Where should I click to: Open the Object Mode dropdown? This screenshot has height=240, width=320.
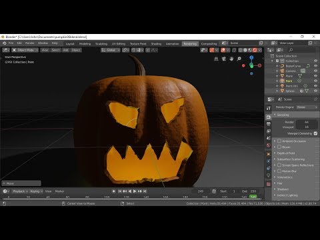click(25, 50)
